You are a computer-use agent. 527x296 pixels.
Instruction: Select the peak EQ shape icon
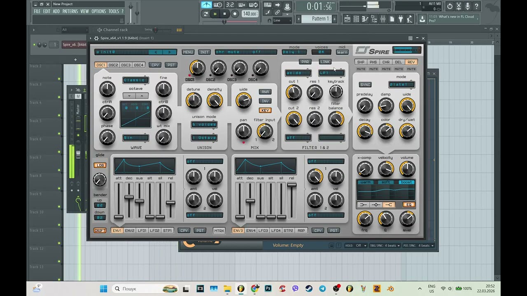[376, 205]
